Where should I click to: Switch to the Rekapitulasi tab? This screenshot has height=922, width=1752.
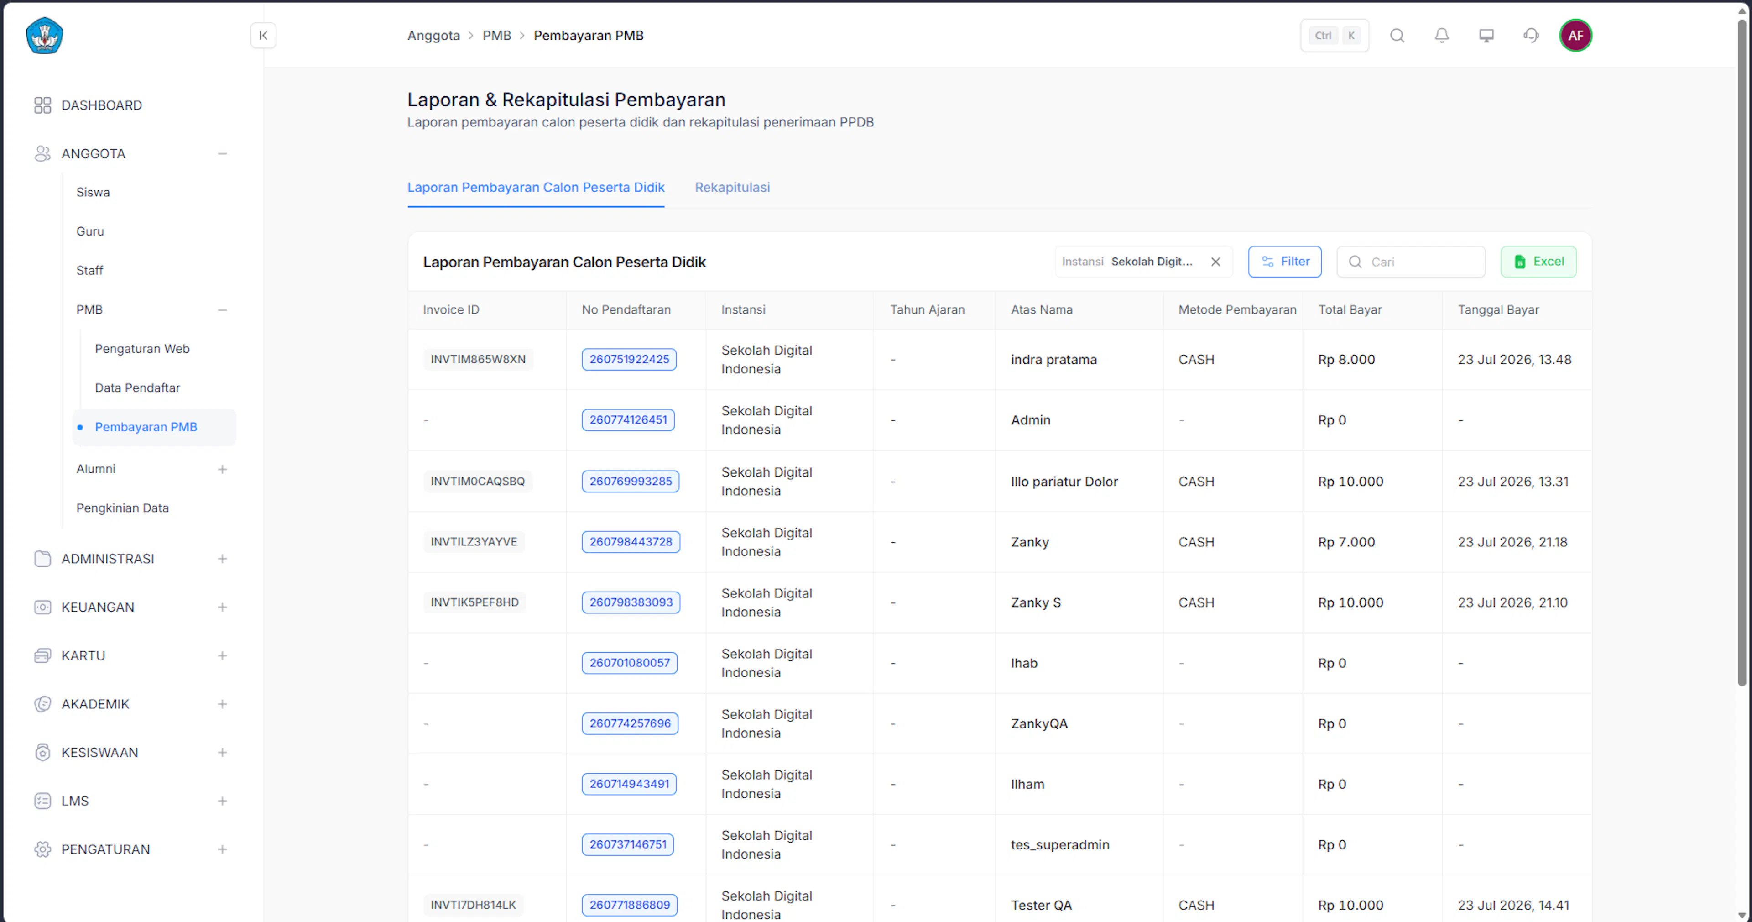[x=732, y=187]
